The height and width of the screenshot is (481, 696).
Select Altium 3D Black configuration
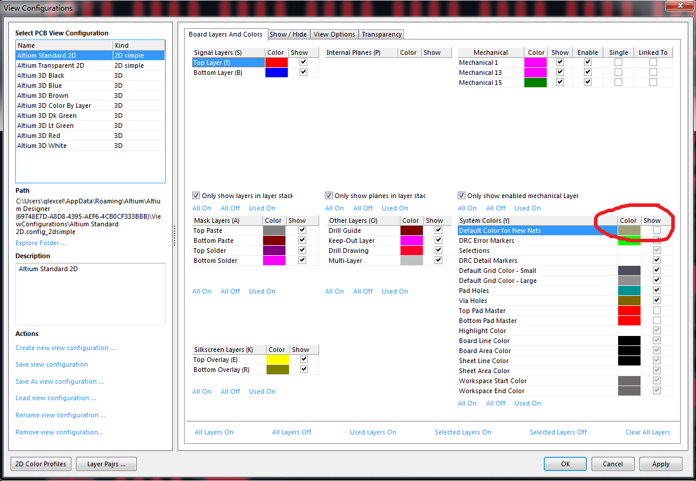(x=90, y=75)
